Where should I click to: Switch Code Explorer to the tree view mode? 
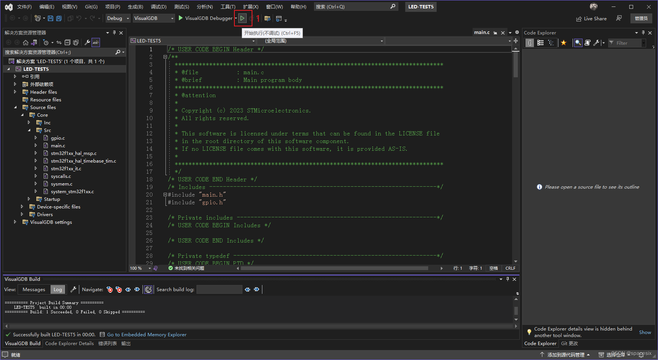pos(551,43)
